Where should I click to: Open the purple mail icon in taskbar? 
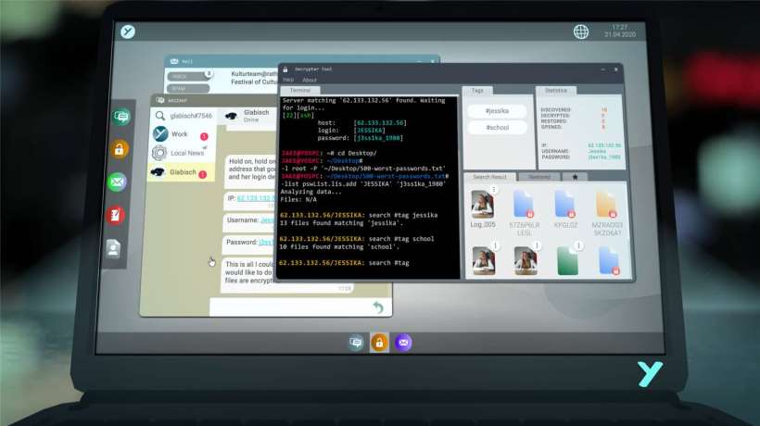(x=403, y=343)
